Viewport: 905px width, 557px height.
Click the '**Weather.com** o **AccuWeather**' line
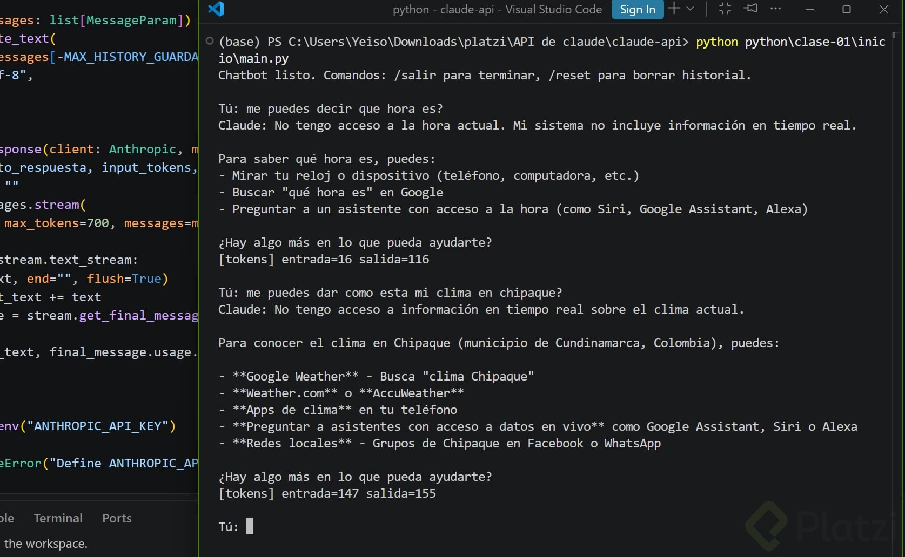click(x=341, y=393)
